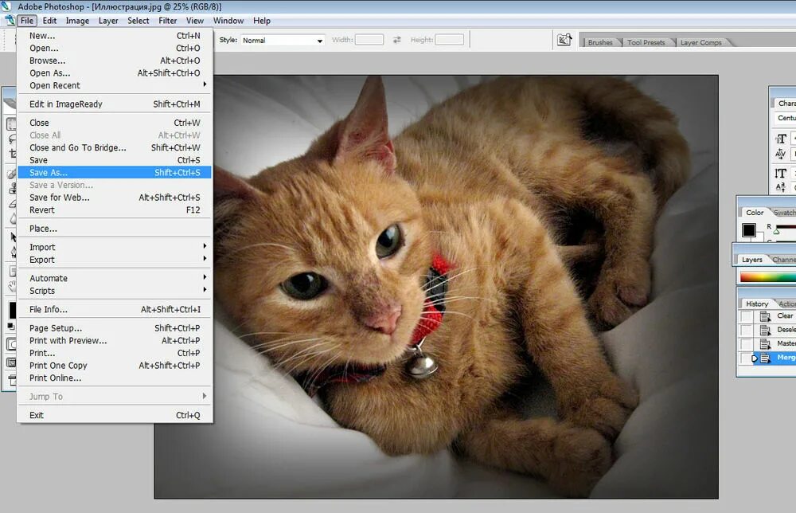The height and width of the screenshot is (513, 796).
Task: Select Revert in the File menu
Action: (114, 210)
